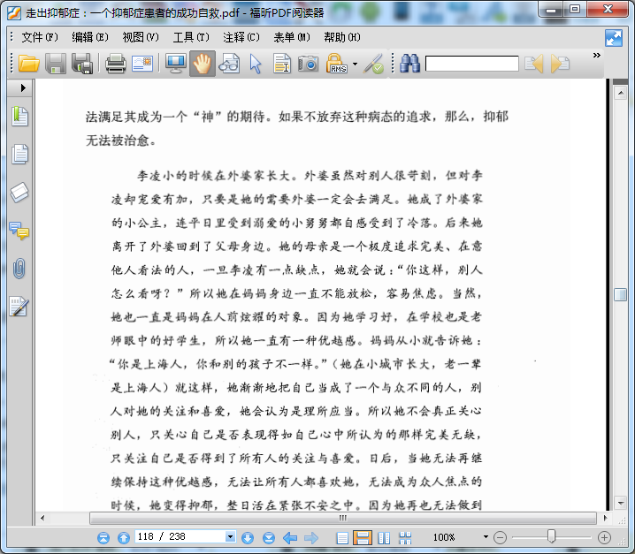Image resolution: width=635 pixels, height=554 pixels.
Task: Choose the Snapshot camera tool
Action: (308, 64)
